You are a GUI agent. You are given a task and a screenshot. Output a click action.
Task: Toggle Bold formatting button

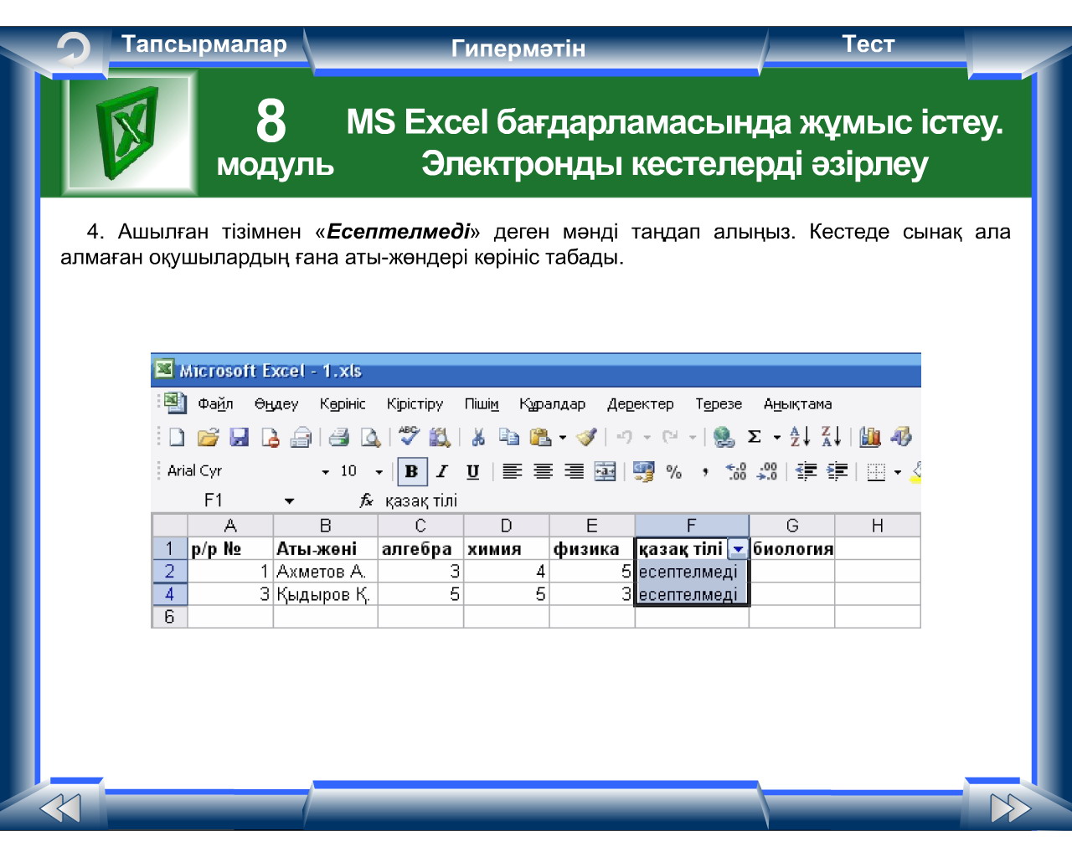click(x=411, y=471)
